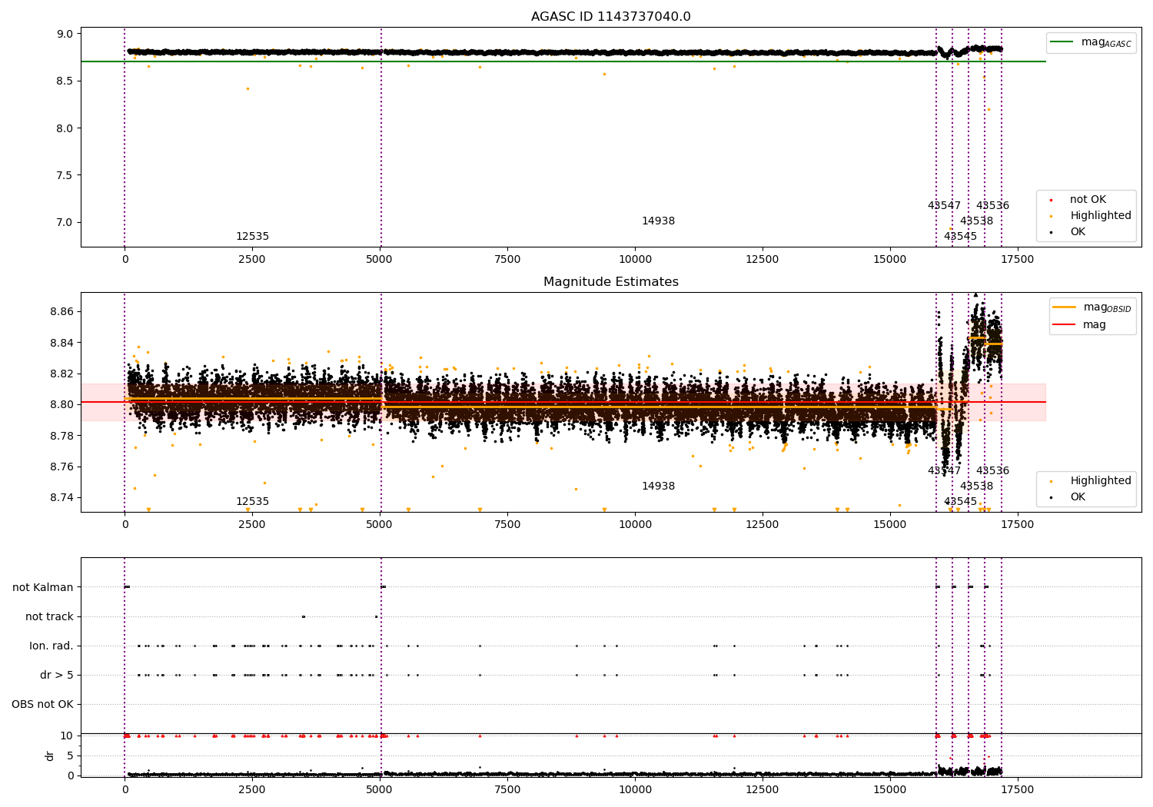Click the 'Magnitude Estimates' plot title
Image resolution: width=1153 pixels, height=807 pixels.
pyautogui.click(x=610, y=282)
